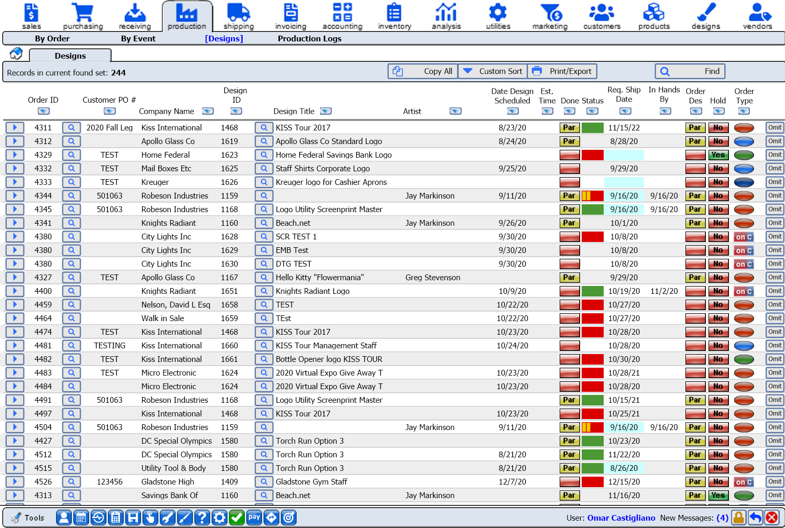
Task: Open the vendors module
Action: pyautogui.click(x=758, y=16)
